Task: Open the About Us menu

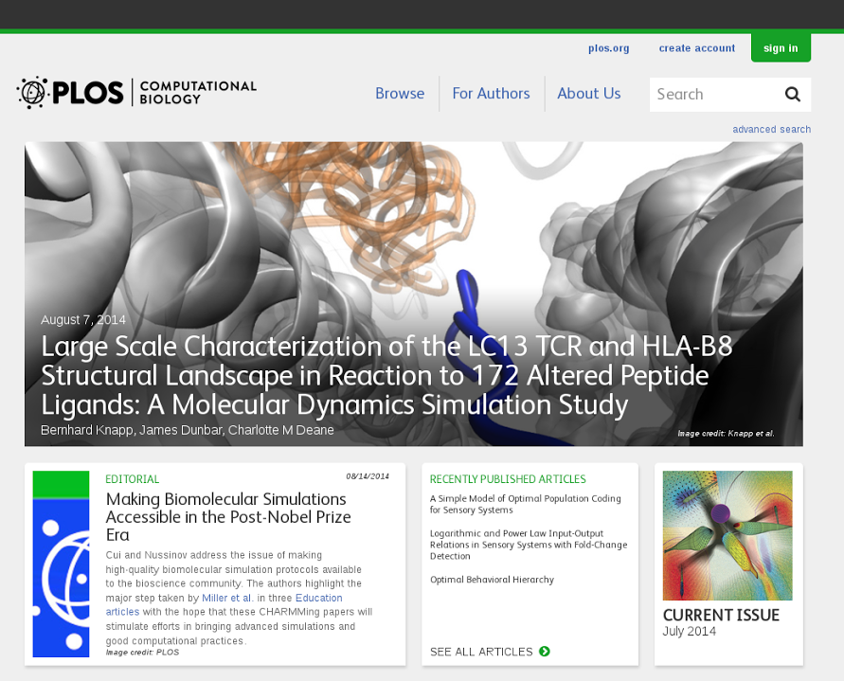Action: pyautogui.click(x=589, y=94)
